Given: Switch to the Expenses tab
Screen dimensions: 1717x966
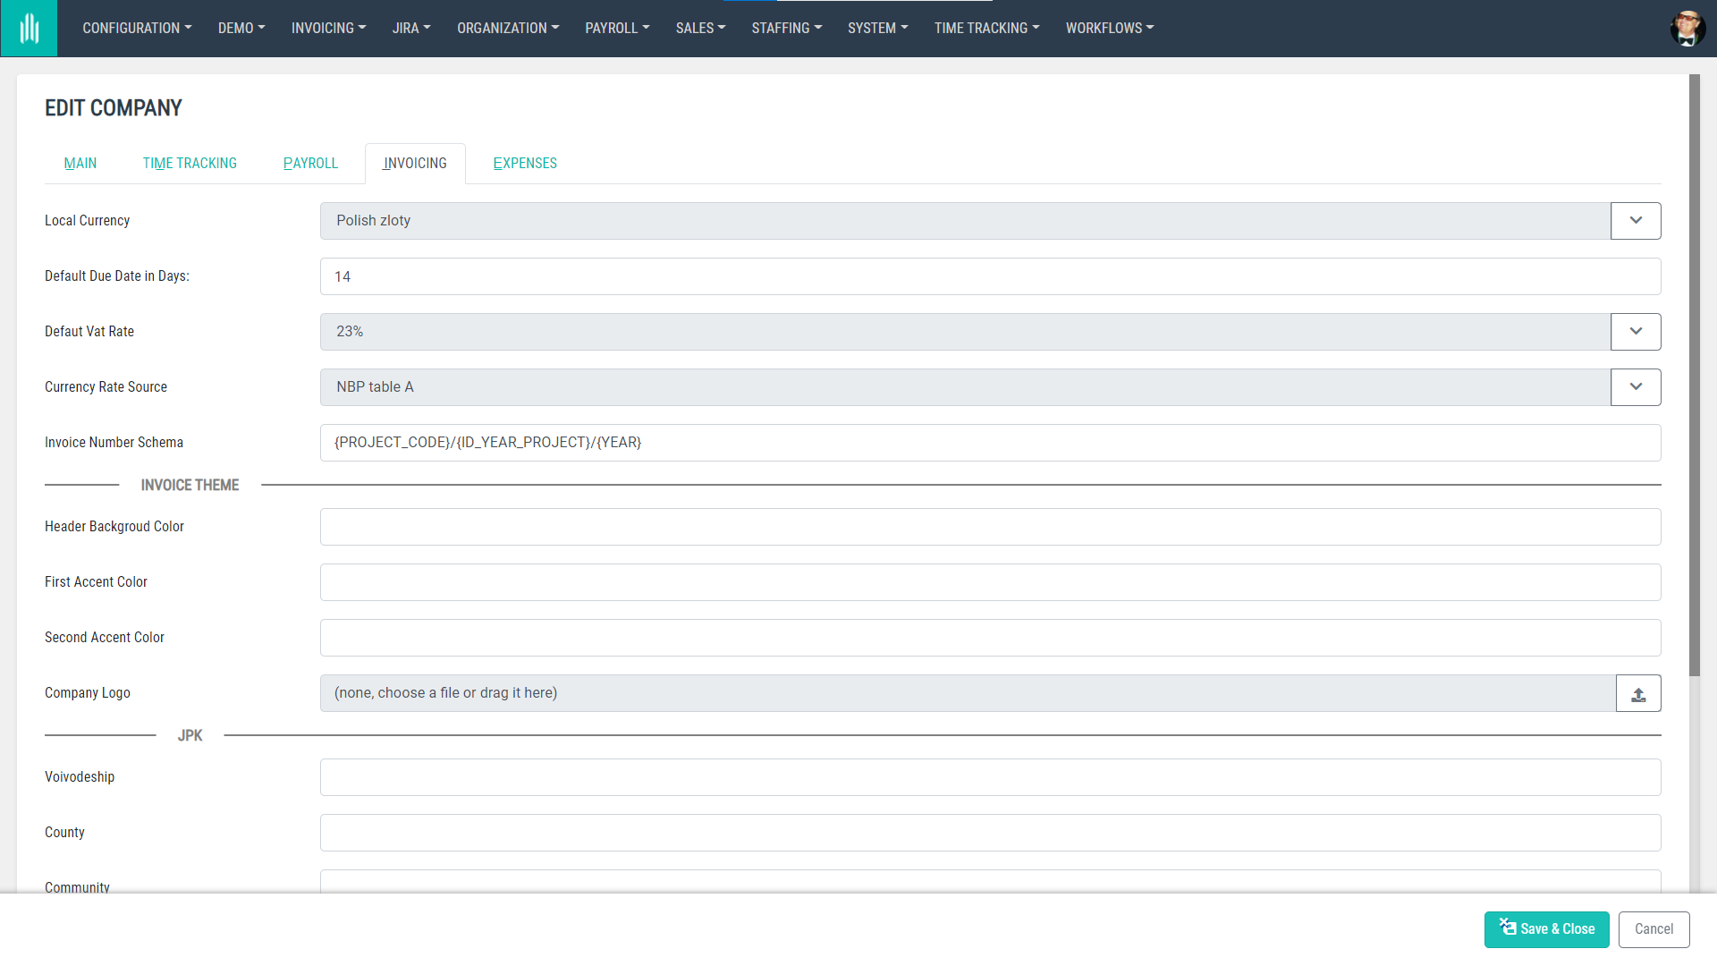Looking at the screenshot, I should coord(525,164).
